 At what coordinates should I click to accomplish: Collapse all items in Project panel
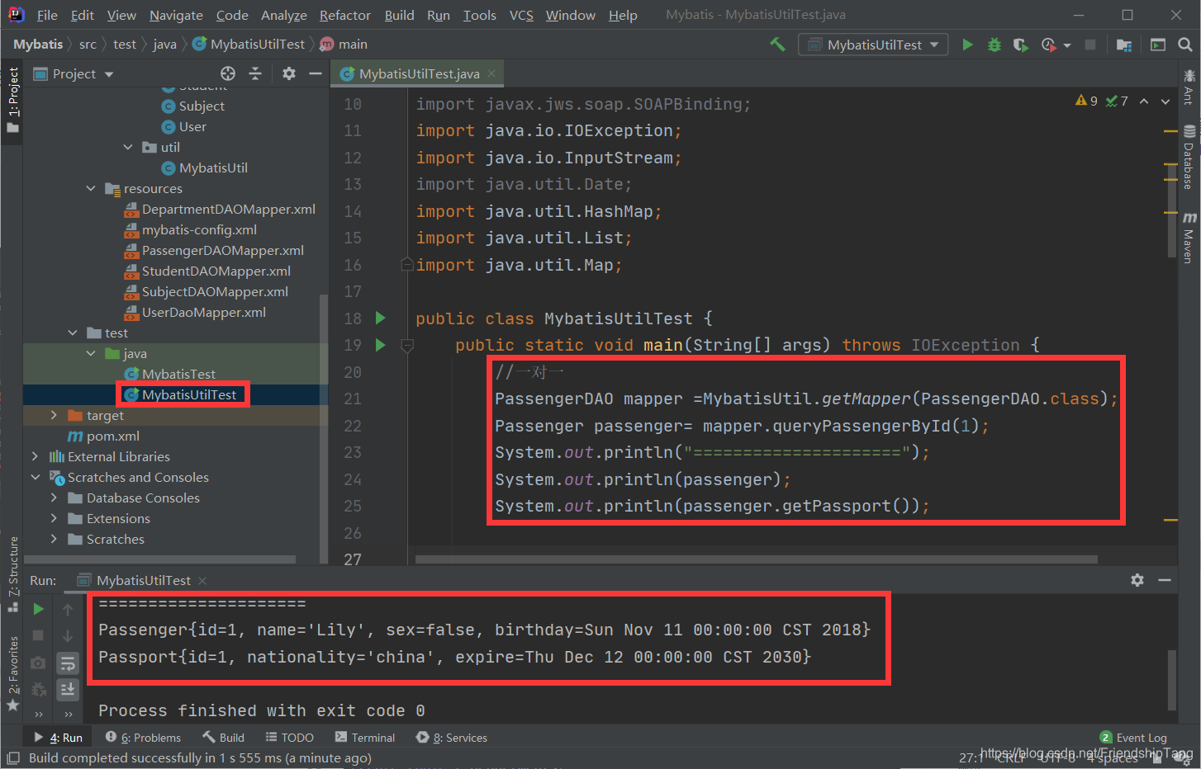tap(255, 73)
